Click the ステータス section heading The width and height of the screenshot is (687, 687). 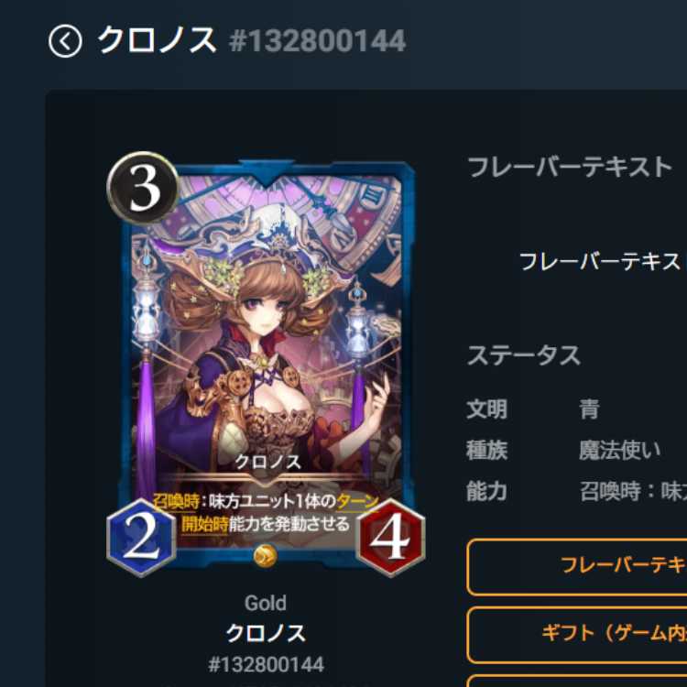tap(524, 355)
